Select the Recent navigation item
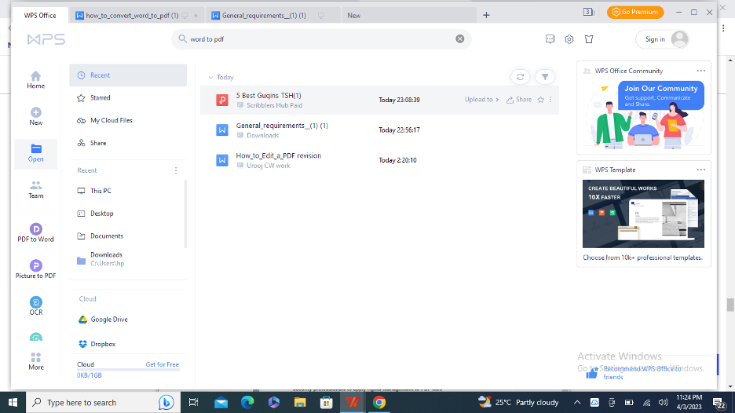The image size is (735, 413). [128, 75]
